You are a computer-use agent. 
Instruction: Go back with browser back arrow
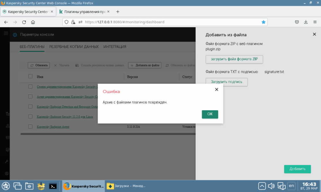click(x=6, y=22)
